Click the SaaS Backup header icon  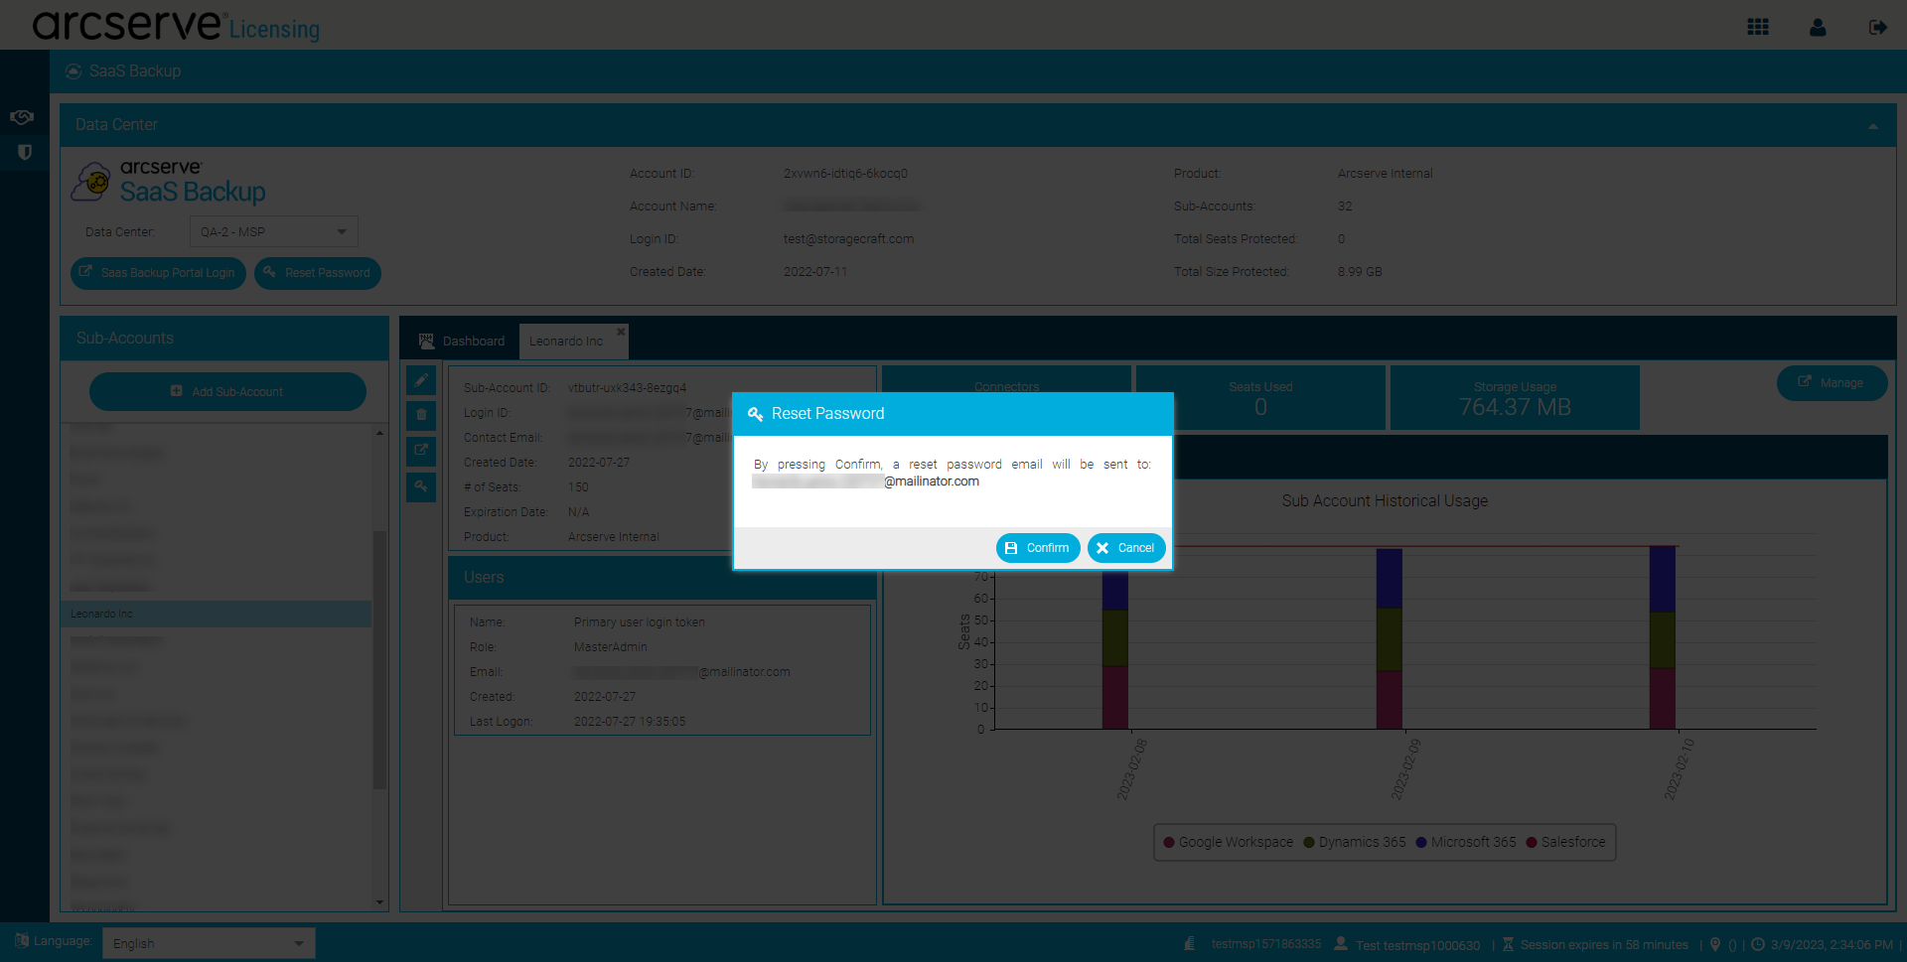[73, 71]
